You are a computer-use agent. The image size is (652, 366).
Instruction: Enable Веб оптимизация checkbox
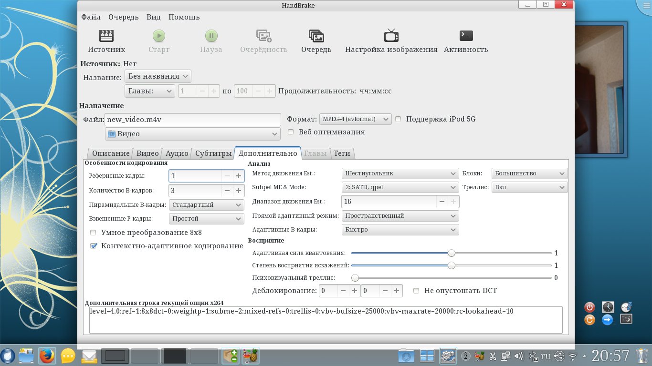click(x=291, y=132)
